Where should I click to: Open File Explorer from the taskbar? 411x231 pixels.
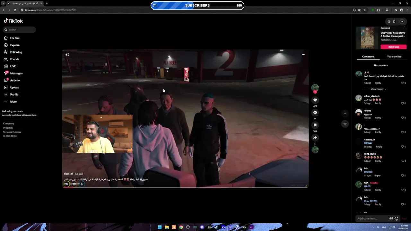[x=167, y=227]
